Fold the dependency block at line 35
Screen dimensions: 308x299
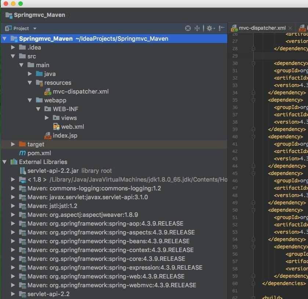(253, 100)
